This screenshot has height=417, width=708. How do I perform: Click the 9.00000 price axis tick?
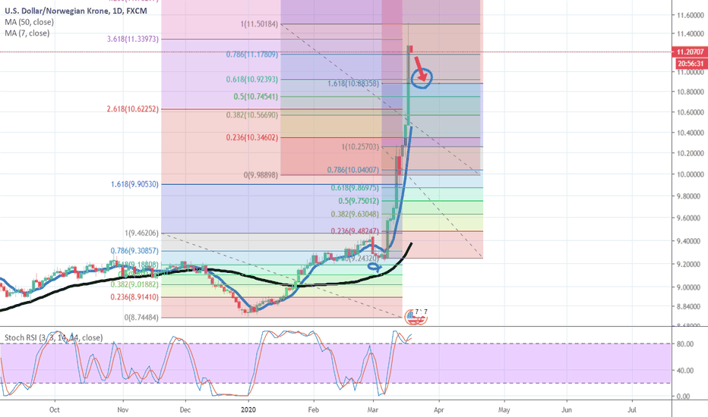690,287
